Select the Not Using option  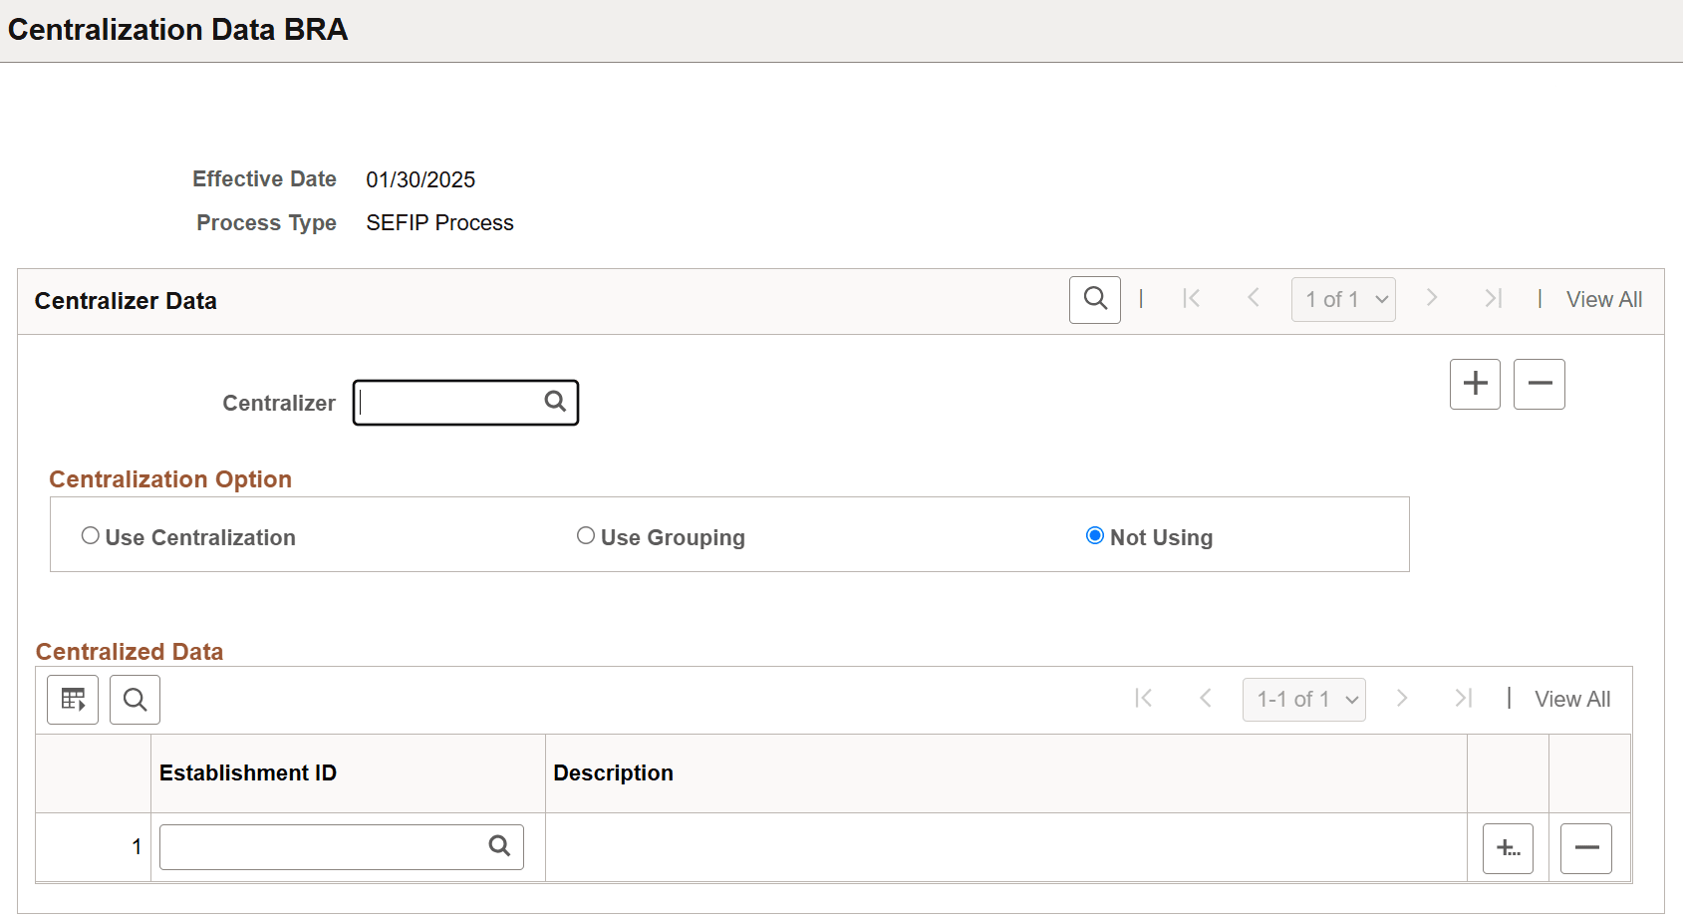[1095, 535]
